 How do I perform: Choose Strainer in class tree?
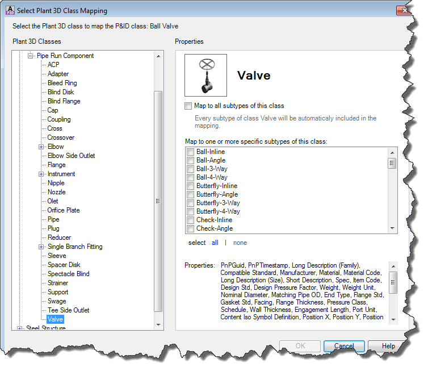(x=58, y=283)
